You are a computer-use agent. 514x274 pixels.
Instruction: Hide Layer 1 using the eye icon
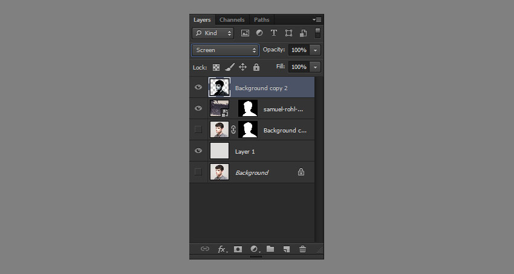[198, 151]
